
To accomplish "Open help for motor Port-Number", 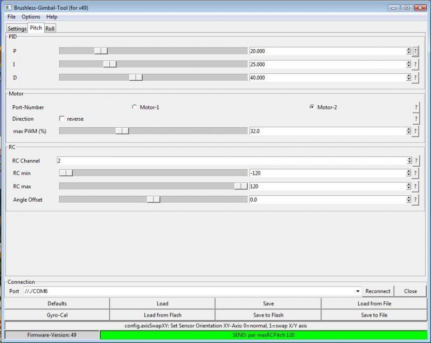I will tap(415, 107).
